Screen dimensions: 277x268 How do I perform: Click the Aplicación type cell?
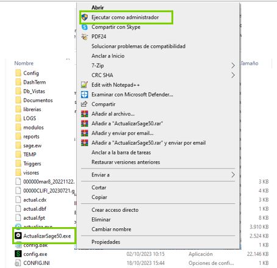click(x=200, y=254)
